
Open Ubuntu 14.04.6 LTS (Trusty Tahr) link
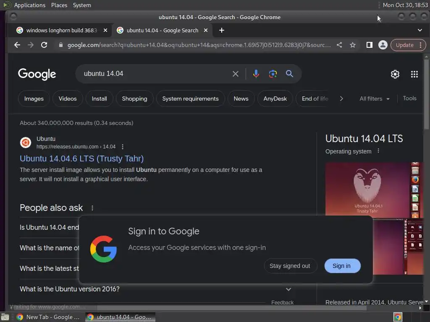pyautogui.click(x=82, y=158)
